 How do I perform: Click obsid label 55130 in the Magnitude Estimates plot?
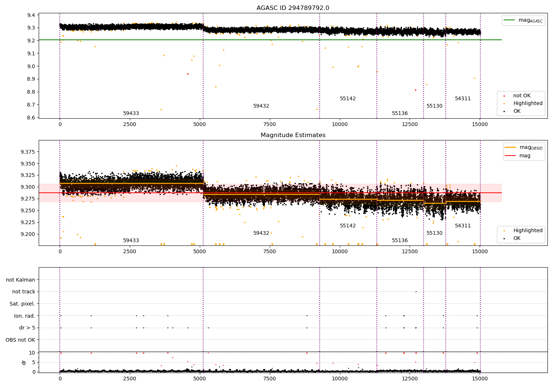(434, 233)
